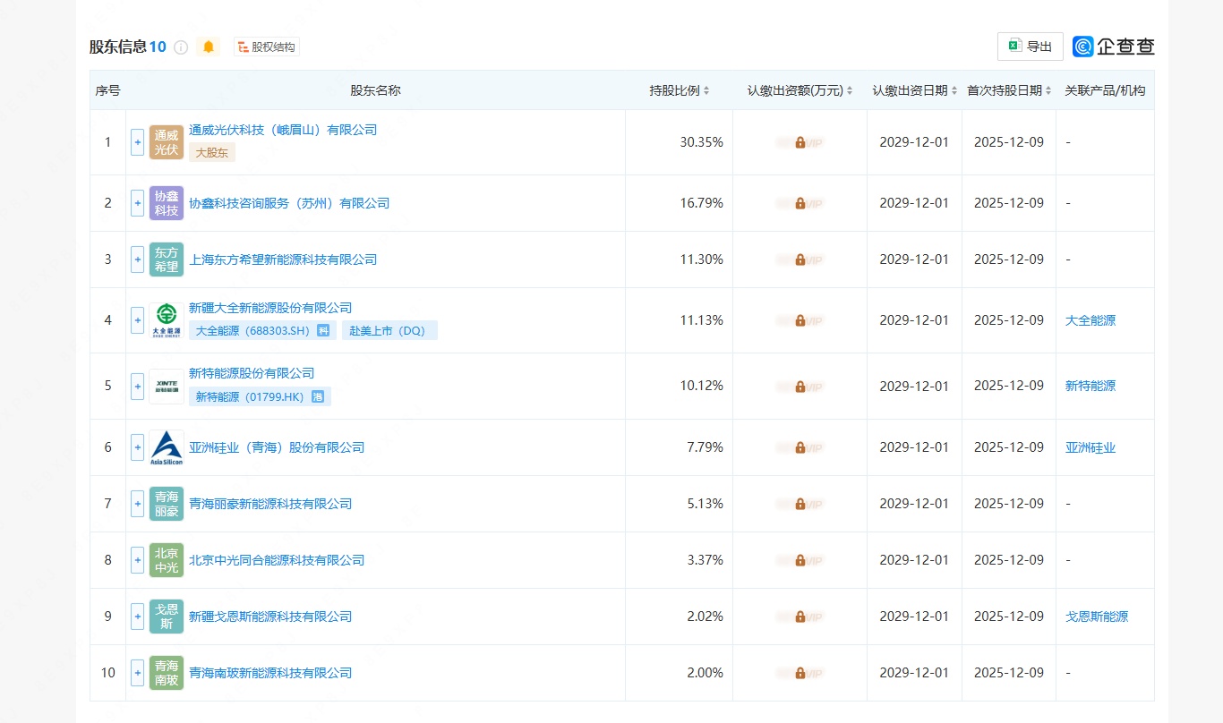Click the 大股东 tag
Viewport: 1223px width, 723px height.
pos(212,152)
